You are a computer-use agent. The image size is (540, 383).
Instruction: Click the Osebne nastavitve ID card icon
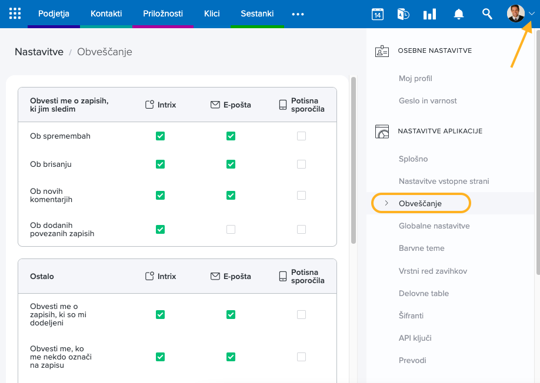coord(382,51)
